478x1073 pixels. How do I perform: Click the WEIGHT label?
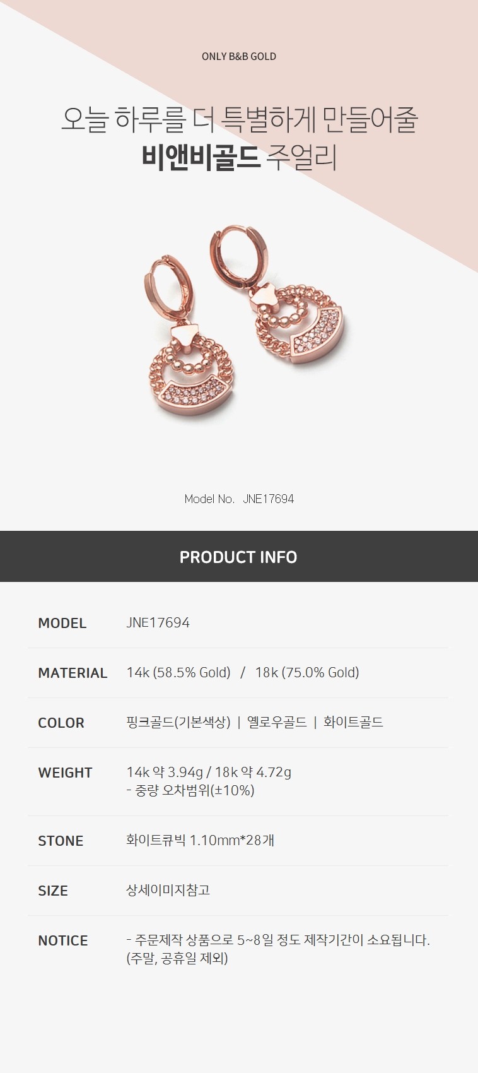(65, 773)
